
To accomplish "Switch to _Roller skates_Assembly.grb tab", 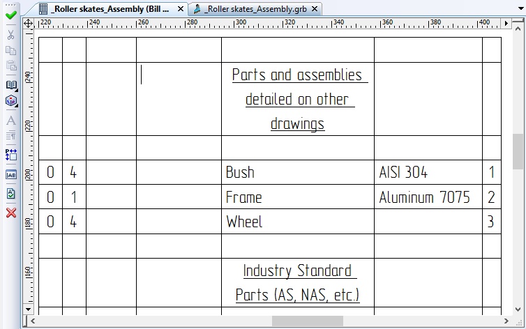I will (x=253, y=9).
